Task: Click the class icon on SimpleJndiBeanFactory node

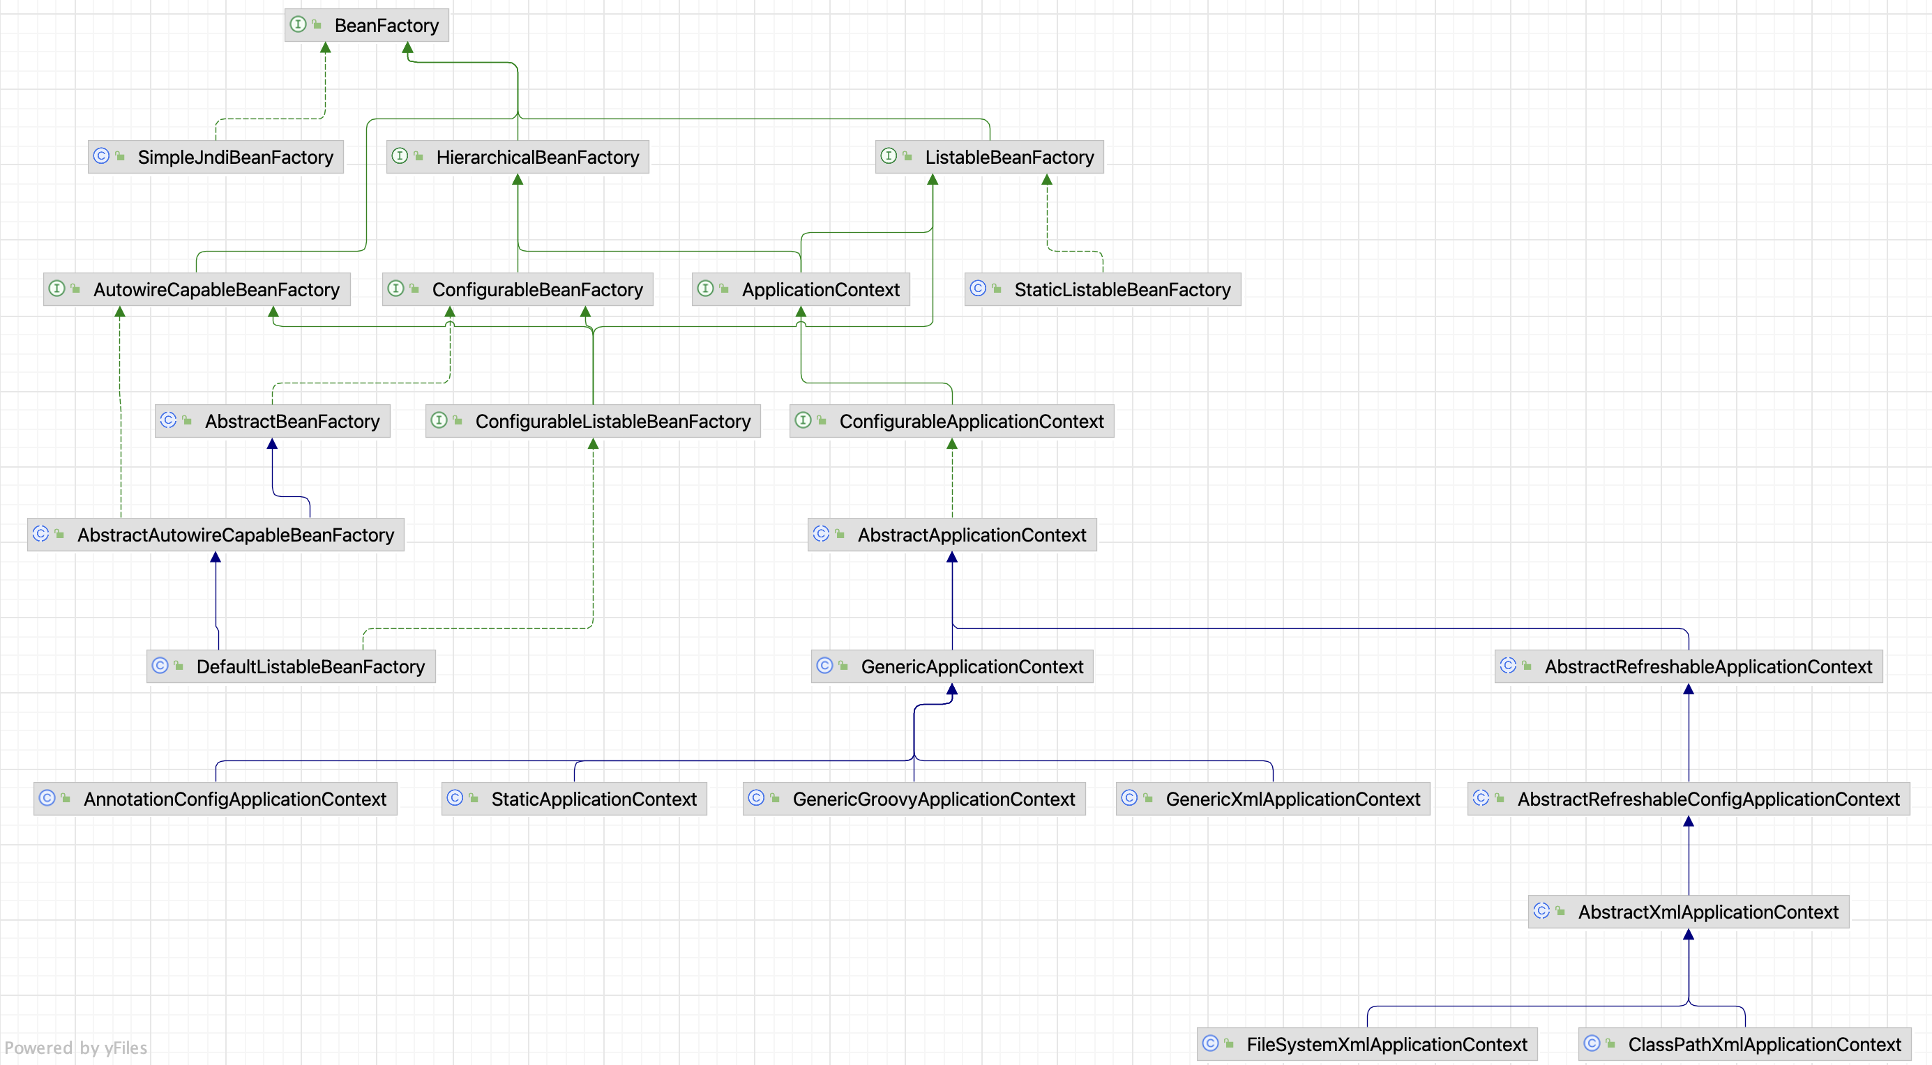Action: [x=101, y=156]
